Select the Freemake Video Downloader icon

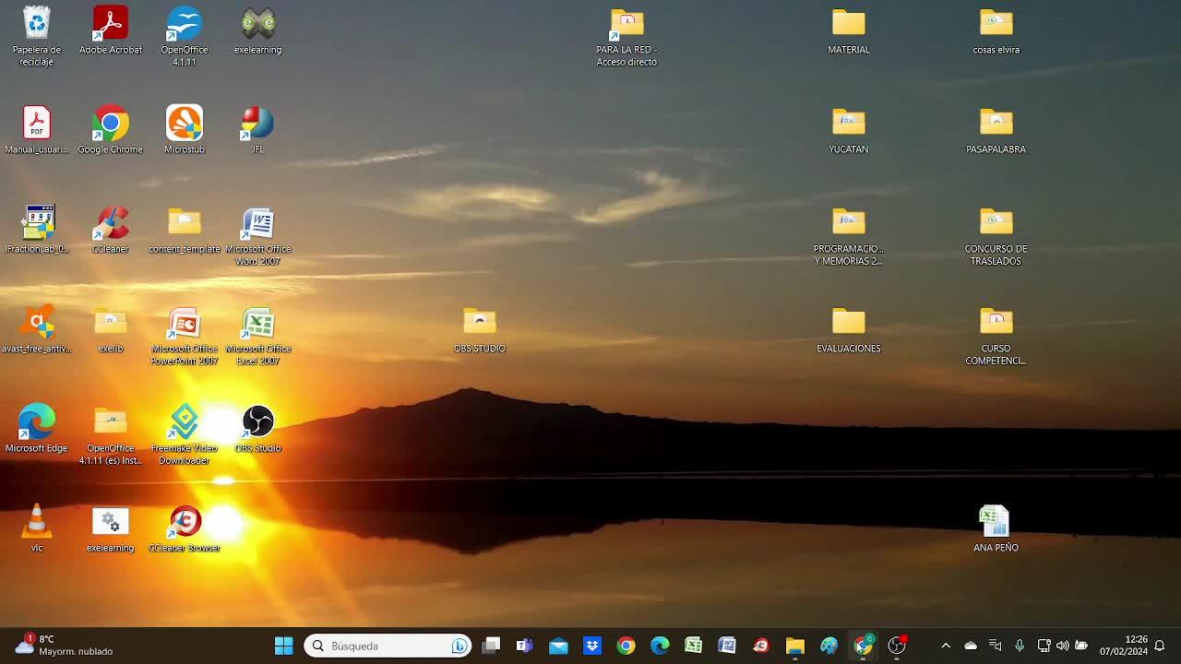[x=185, y=422]
